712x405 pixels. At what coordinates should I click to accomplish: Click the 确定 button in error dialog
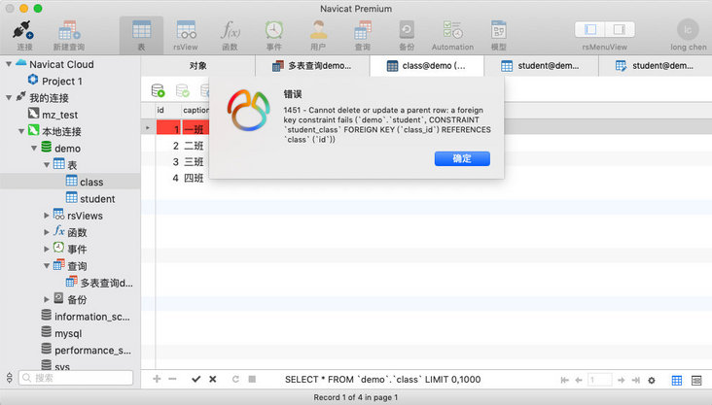click(462, 158)
